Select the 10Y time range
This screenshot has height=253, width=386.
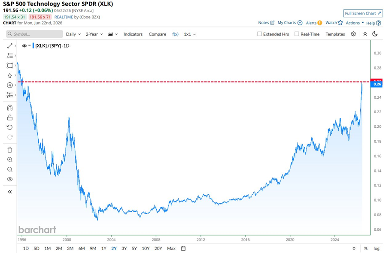click(x=146, y=248)
